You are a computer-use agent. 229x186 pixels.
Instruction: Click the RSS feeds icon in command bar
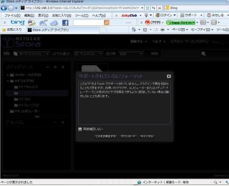click(x=145, y=29)
